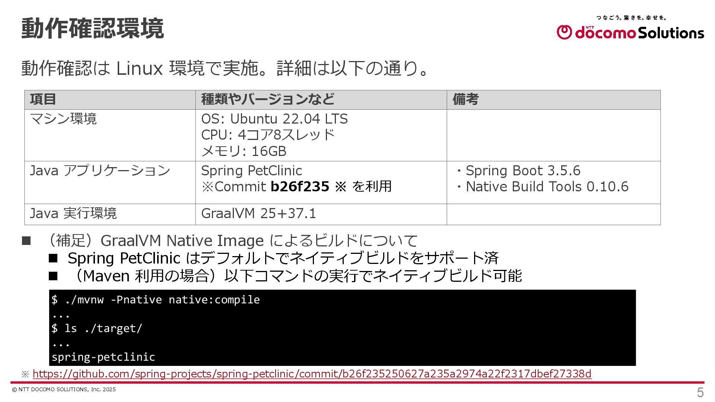The image size is (715, 402).
Task: Click the docomo Solutions logo
Action: pos(630,32)
